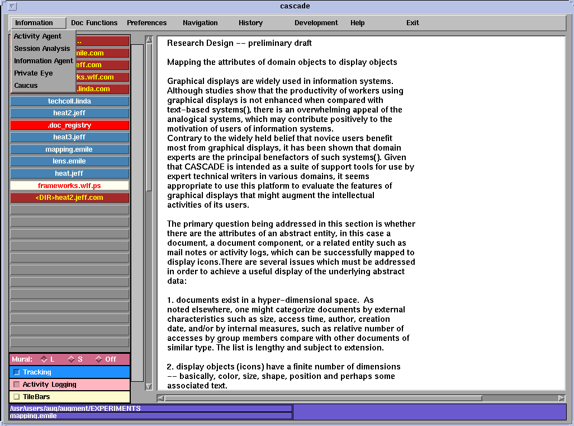The width and height of the screenshot is (574, 426).
Task: Open the Help menu
Action: click(357, 23)
